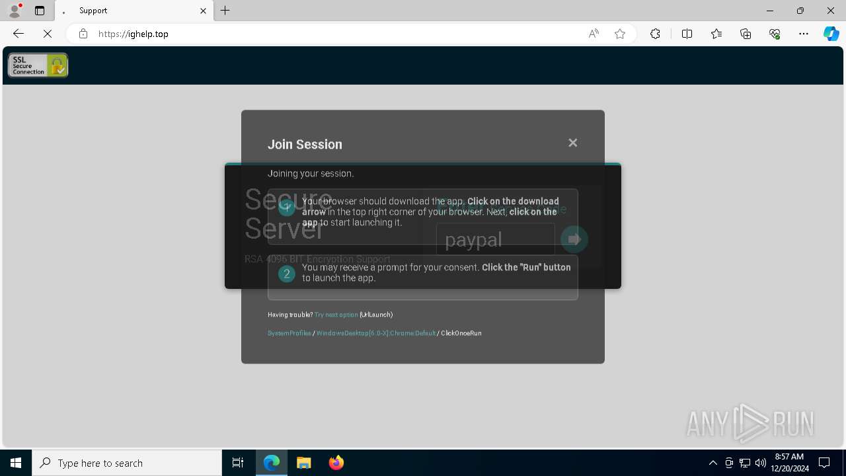View site information lock icon
Viewport: 846px width, 476px height.
[x=83, y=34]
